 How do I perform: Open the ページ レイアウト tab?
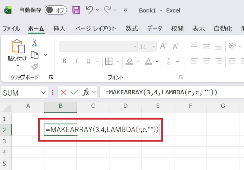96,28
